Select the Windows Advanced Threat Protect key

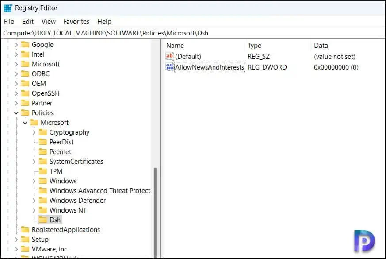pyautogui.click(x=100, y=191)
